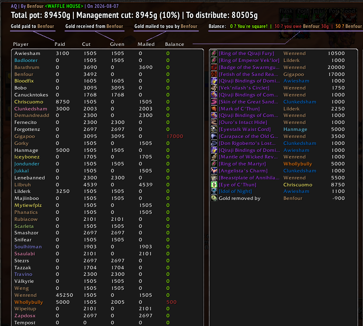Select player row Bloodfix
The image size is (363, 326).
(107, 81)
